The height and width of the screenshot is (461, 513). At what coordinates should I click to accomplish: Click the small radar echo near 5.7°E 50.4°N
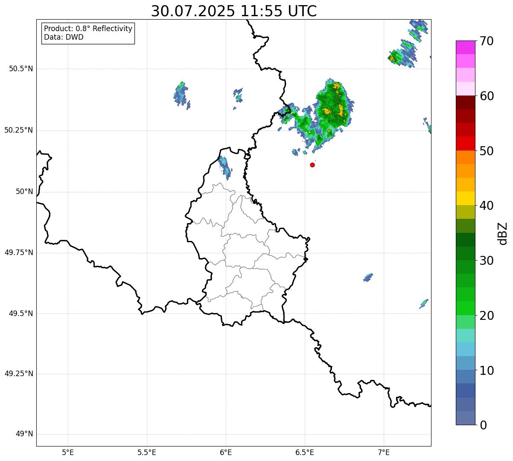click(x=181, y=95)
